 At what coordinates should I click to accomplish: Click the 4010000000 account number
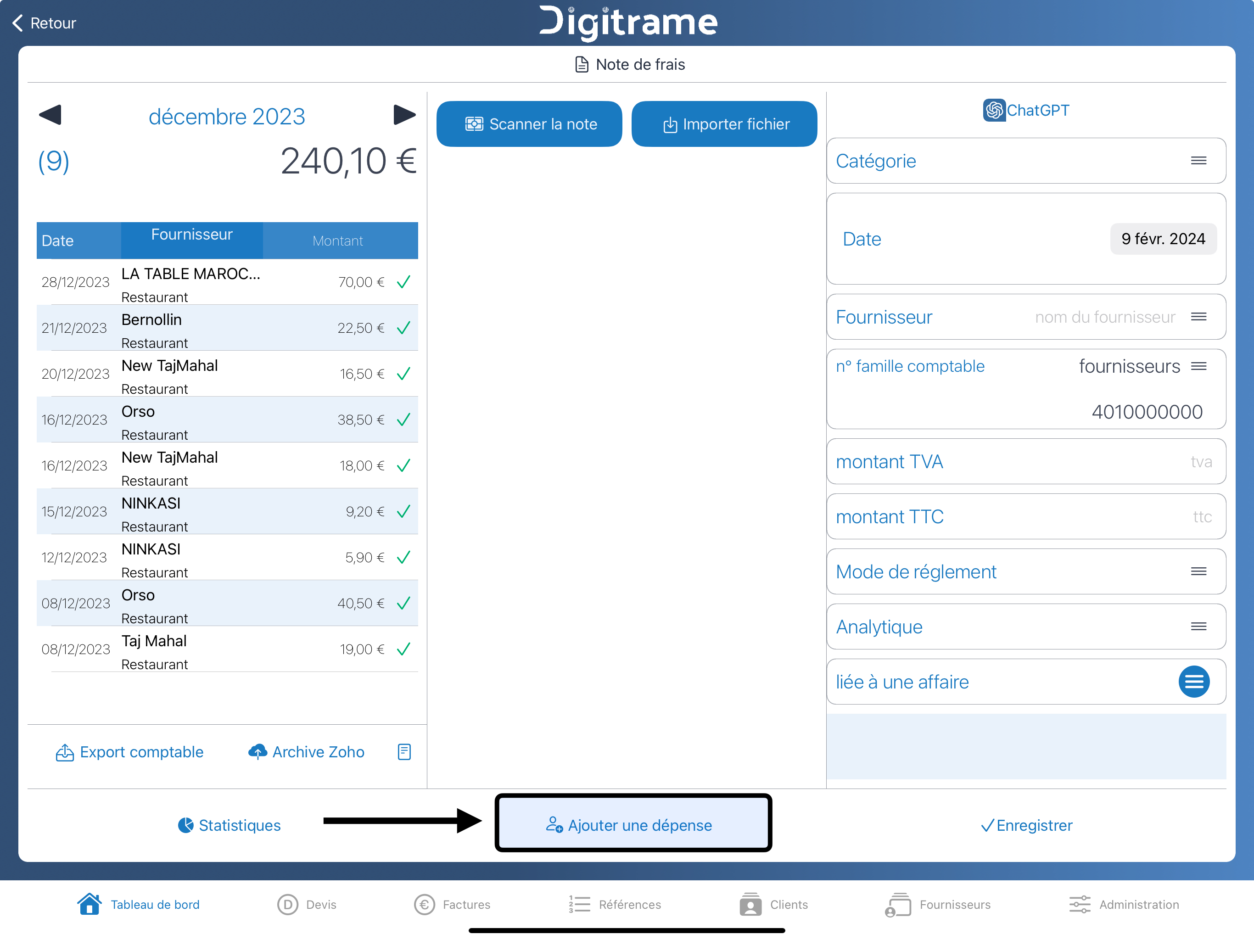coord(1147,412)
